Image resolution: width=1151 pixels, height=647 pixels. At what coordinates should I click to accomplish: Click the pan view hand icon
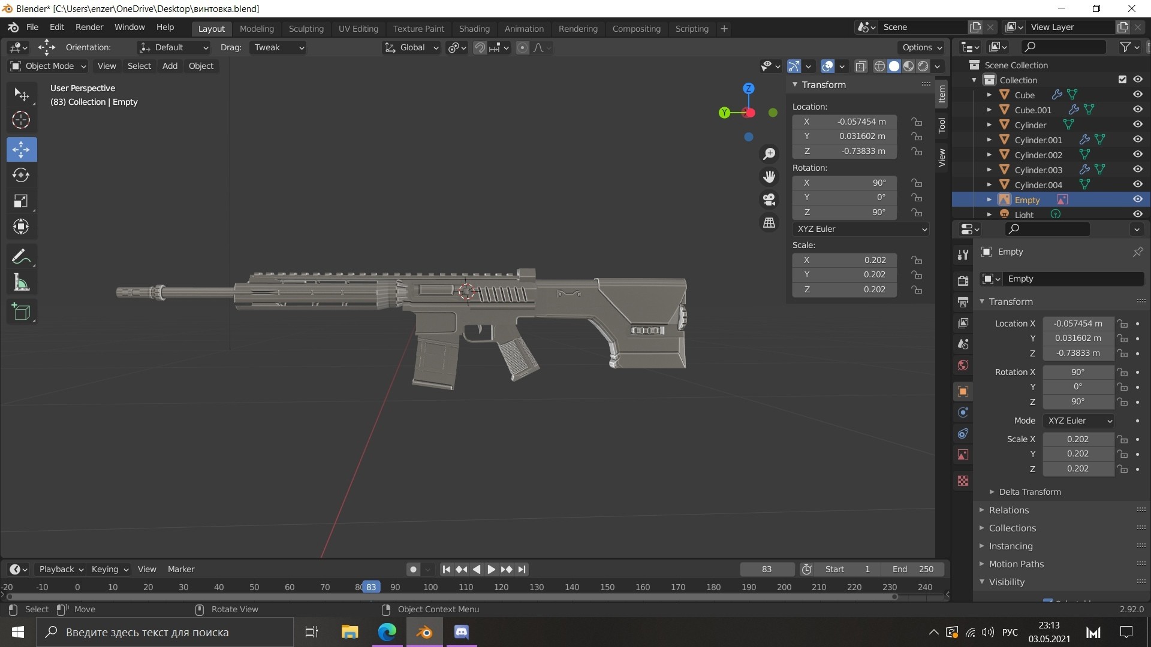[x=769, y=177]
